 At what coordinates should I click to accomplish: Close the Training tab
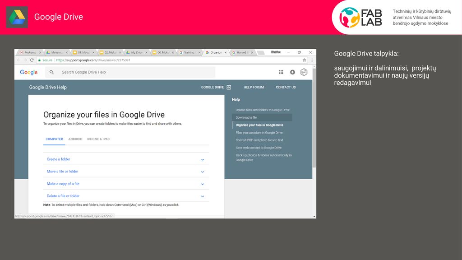point(199,52)
